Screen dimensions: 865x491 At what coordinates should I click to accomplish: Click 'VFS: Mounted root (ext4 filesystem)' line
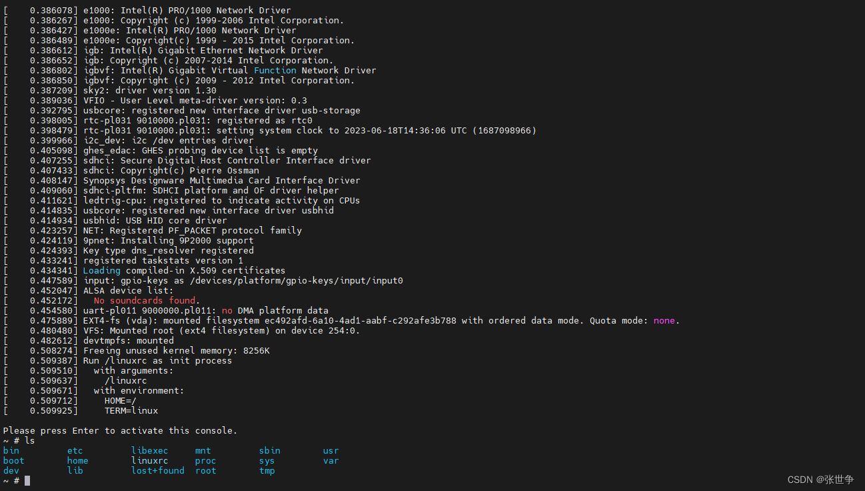[x=221, y=331]
